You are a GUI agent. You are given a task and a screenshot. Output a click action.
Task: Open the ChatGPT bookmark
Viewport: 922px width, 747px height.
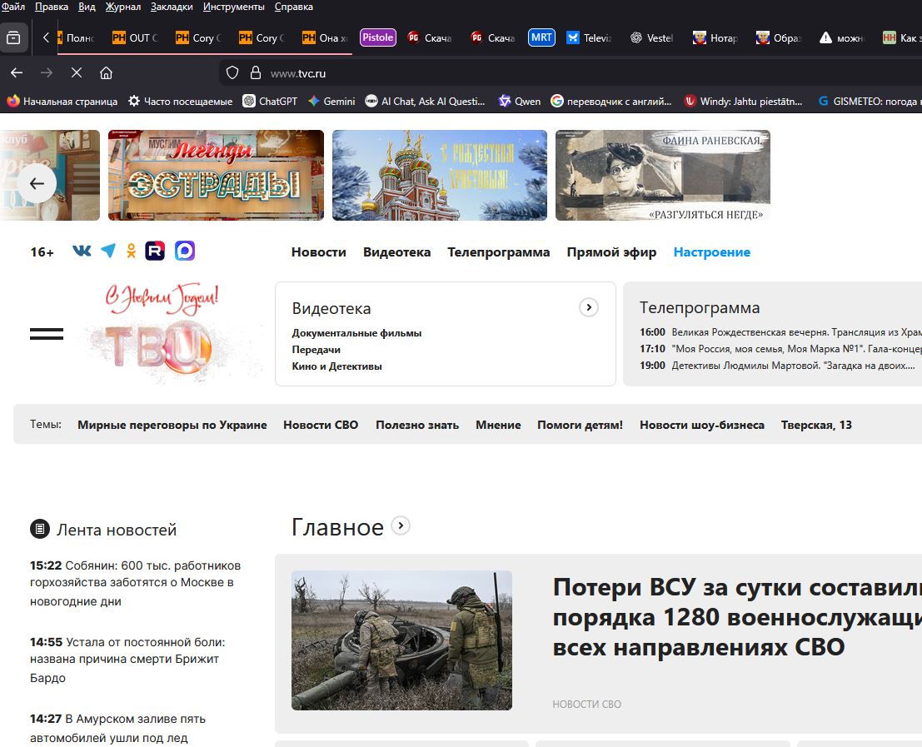click(x=270, y=101)
